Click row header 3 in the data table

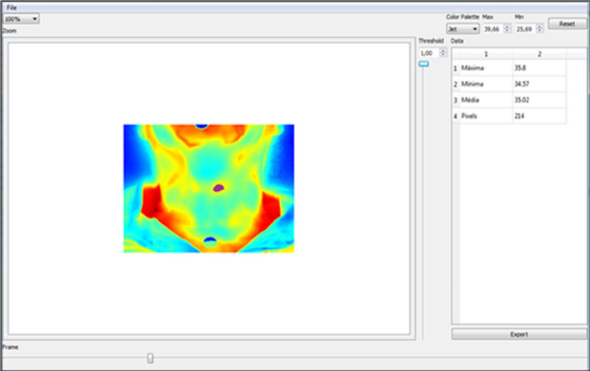pyautogui.click(x=455, y=100)
